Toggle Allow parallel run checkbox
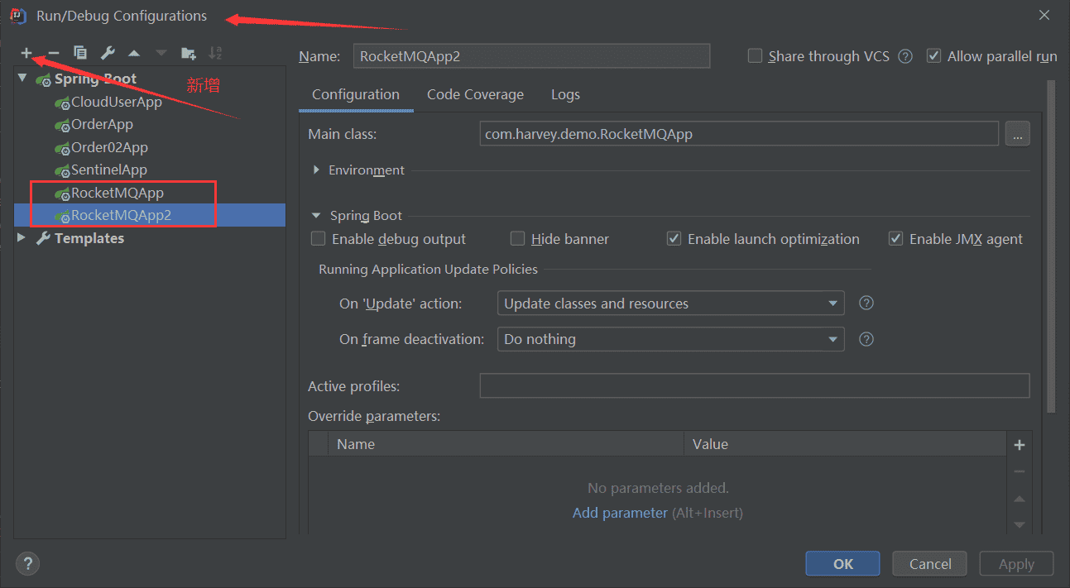This screenshot has height=588, width=1070. point(934,56)
